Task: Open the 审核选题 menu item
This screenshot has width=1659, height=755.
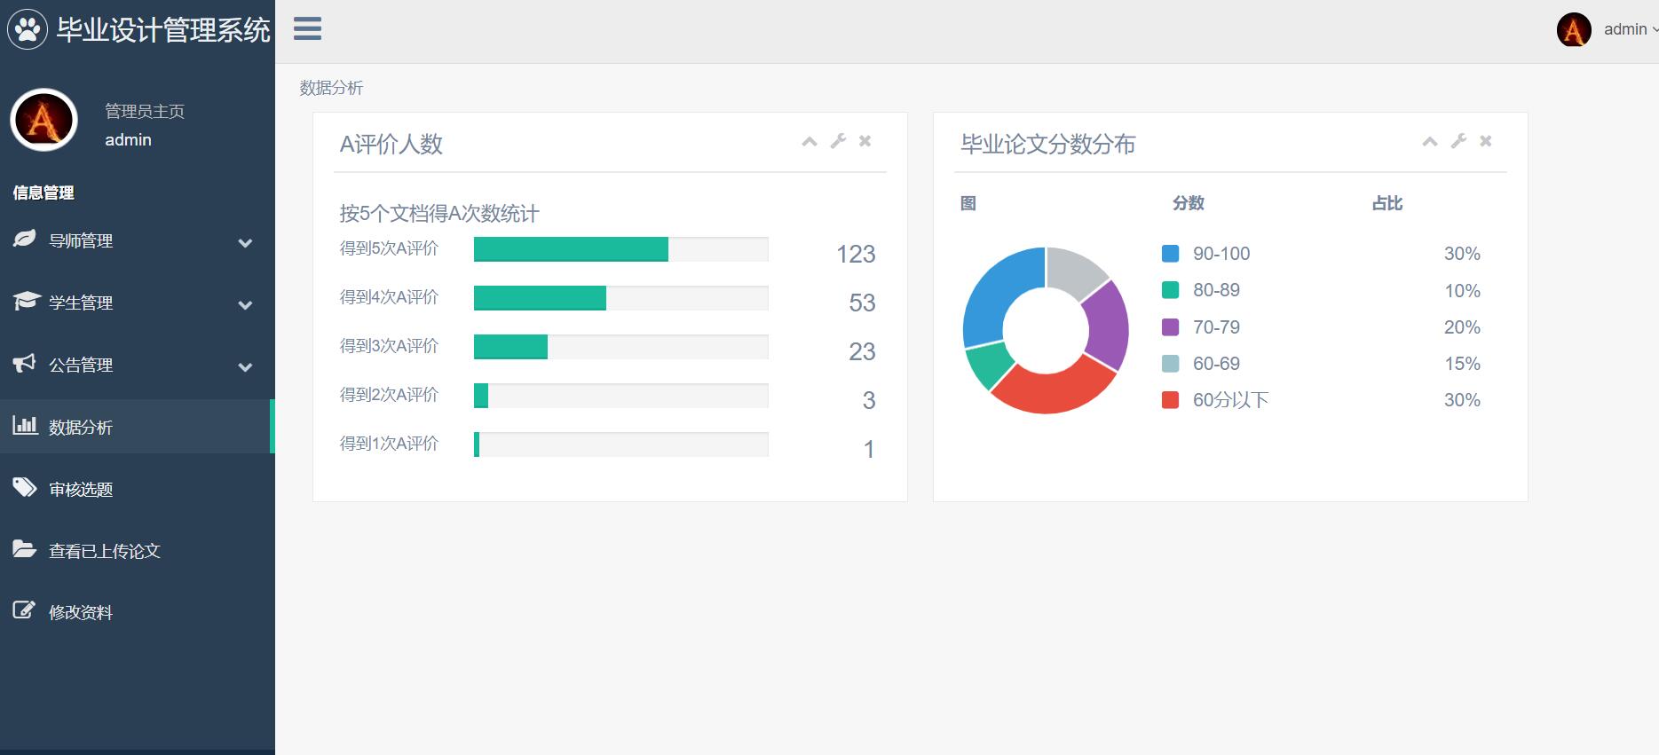Action: click(138, 489)
